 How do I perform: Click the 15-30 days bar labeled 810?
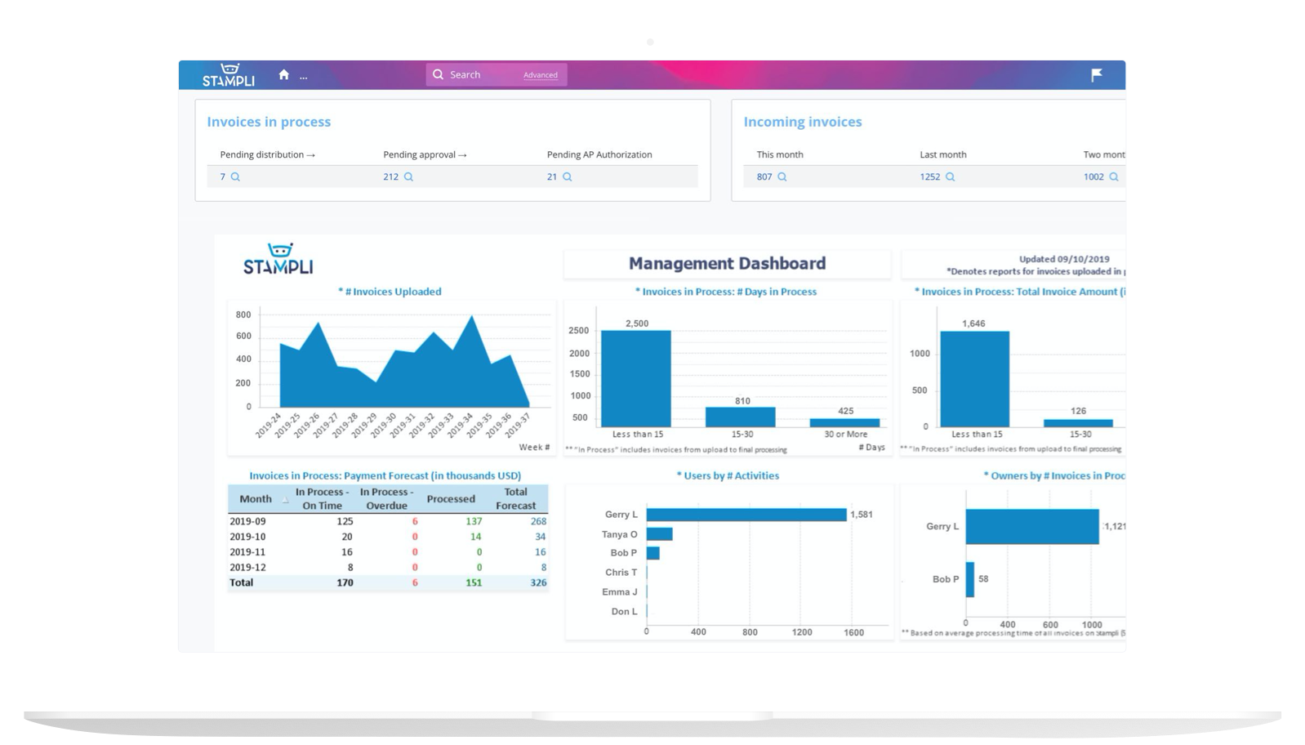point(740,417)
